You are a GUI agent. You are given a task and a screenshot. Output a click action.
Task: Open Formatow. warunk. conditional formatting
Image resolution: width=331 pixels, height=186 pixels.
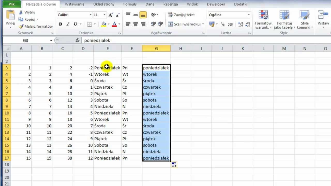[264, 20]
